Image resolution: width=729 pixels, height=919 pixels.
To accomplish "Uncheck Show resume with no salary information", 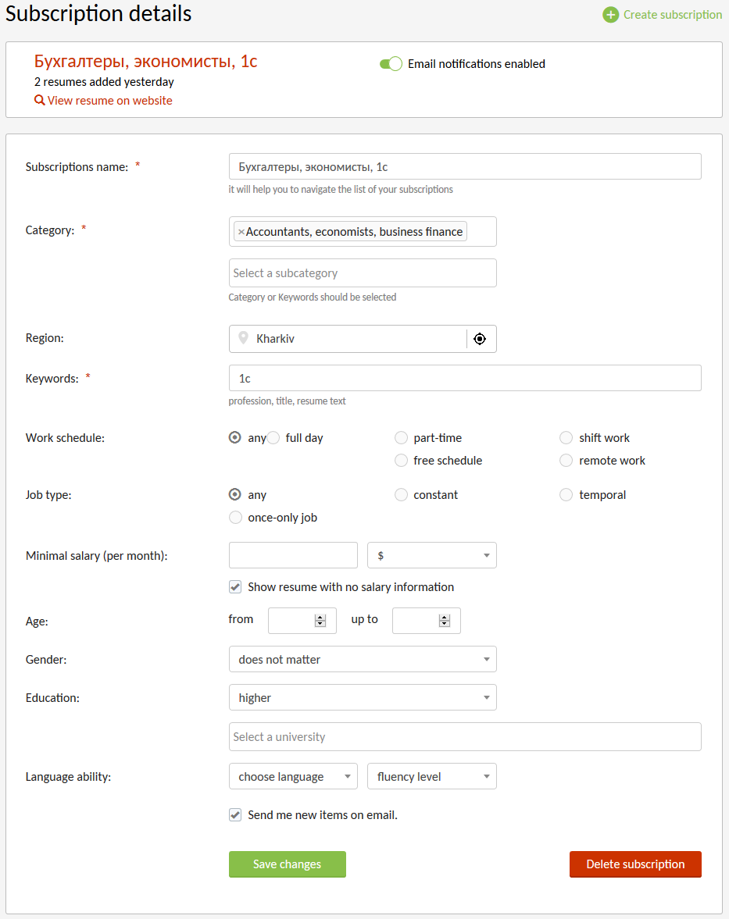I will 235,587.
